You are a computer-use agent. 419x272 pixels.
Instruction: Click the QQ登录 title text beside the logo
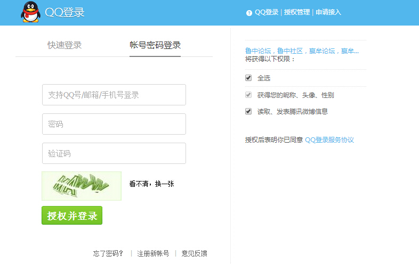pyautogui.click(x=65, y=12)
